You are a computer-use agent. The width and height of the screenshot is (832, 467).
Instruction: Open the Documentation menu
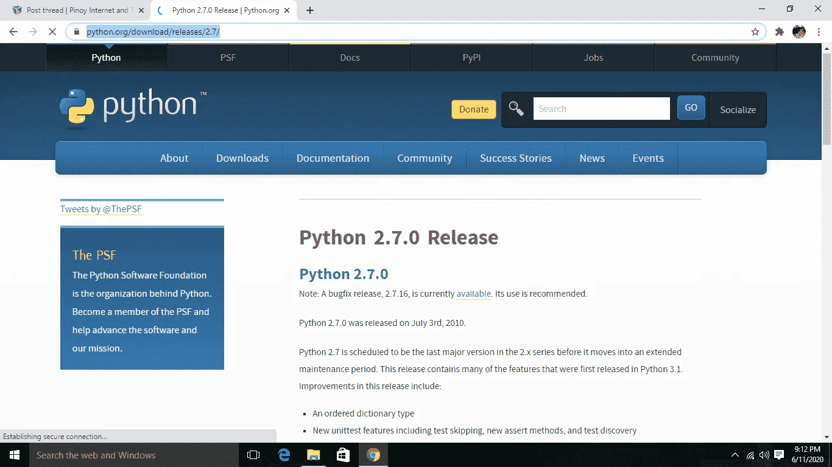click(333, 158)
